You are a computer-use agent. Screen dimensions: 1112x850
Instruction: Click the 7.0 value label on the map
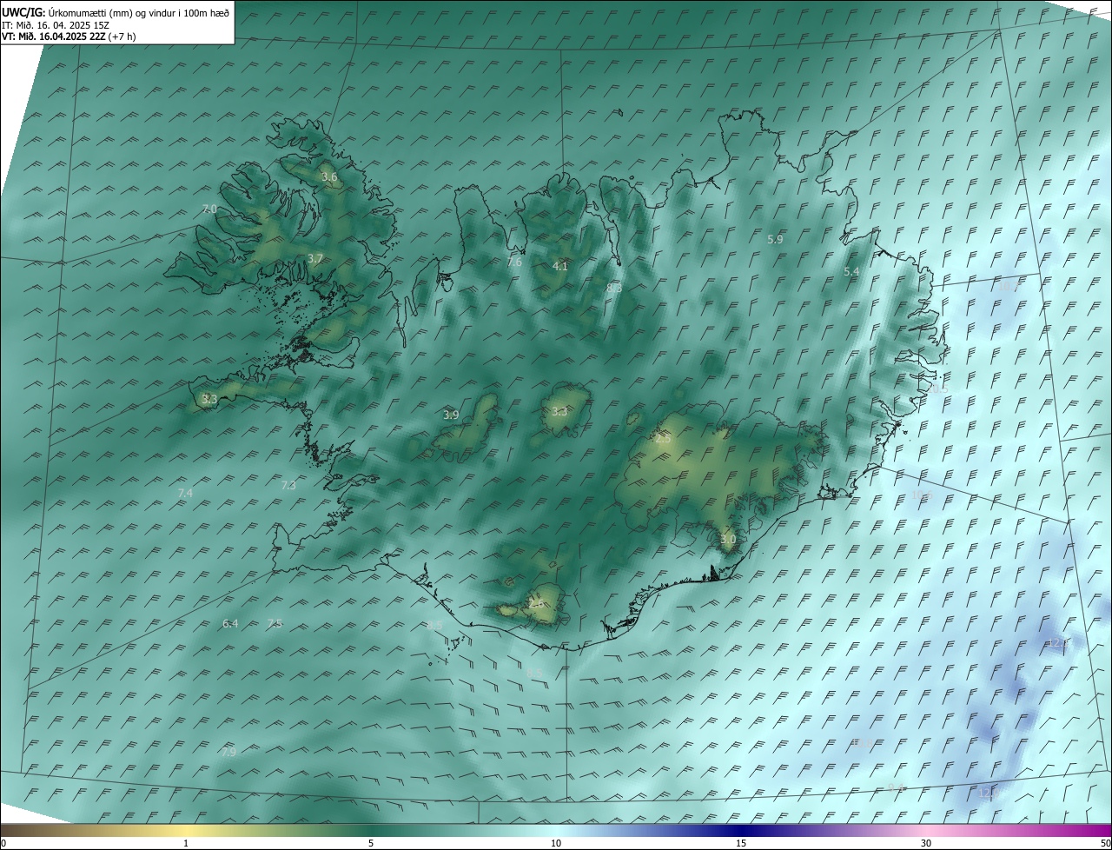209,209
